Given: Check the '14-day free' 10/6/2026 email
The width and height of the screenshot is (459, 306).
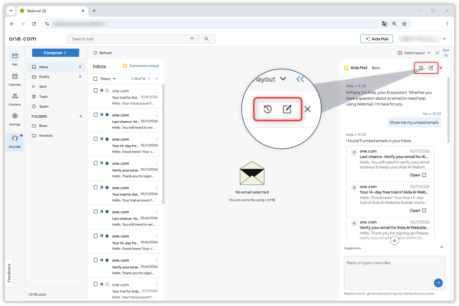Looking at the screenshot, I should pyautogui.click(x=96, y=236).
